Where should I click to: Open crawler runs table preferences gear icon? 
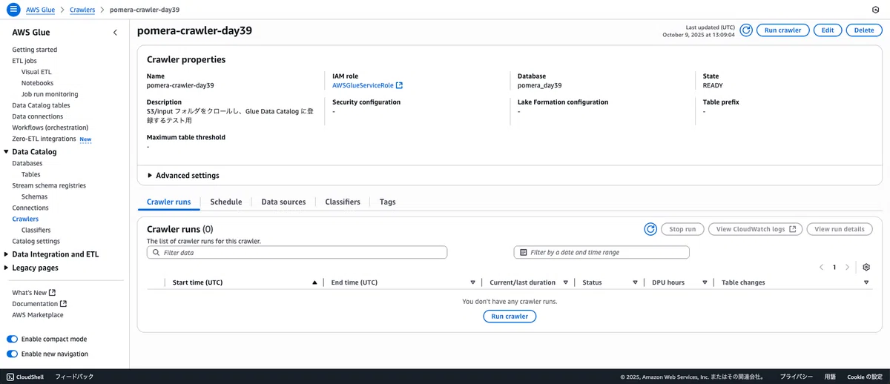tap(866, 267)
